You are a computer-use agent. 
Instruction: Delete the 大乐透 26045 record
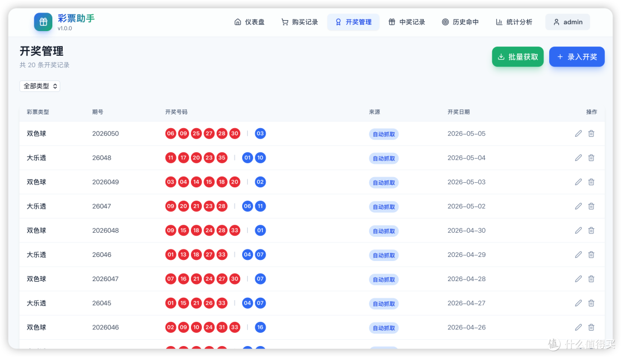point(591,303)
